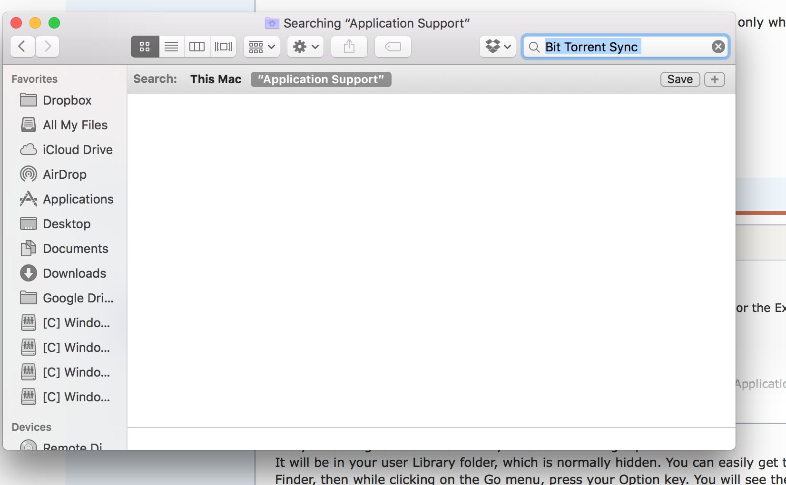Zoom the Finder window with the green button
The height and width of the screenshot is (485, 786).
click(x=54, y=23)
